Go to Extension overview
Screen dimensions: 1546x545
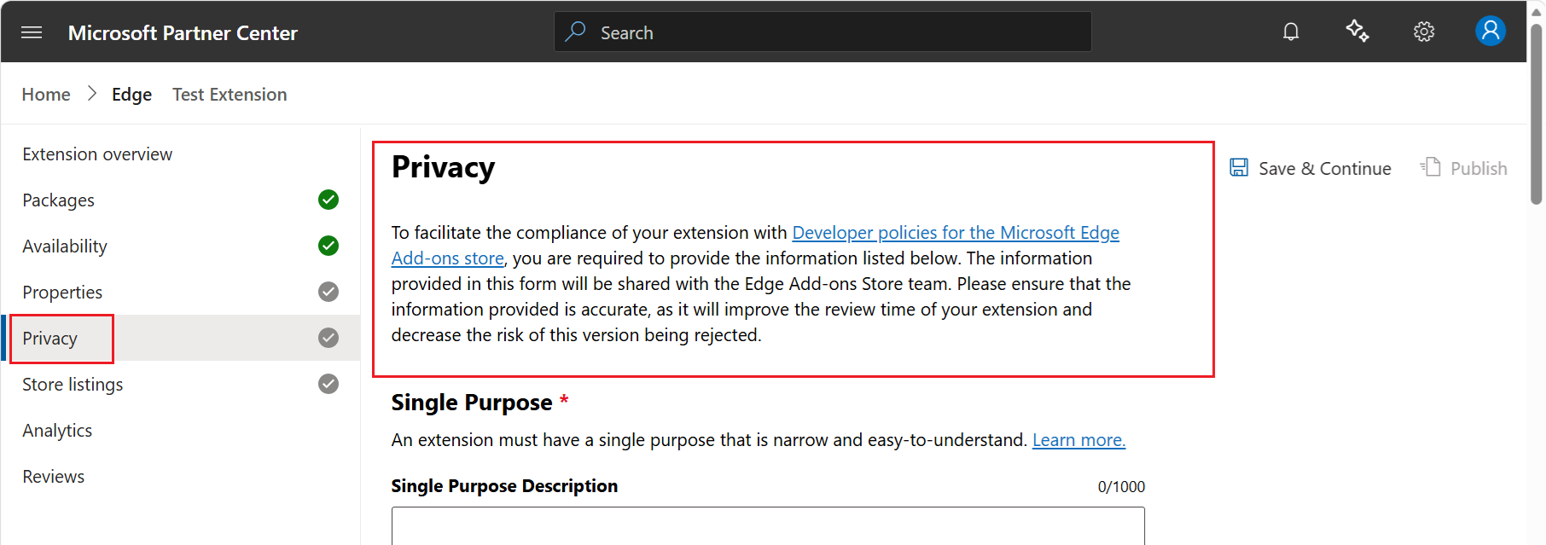(x=97, y=154)
